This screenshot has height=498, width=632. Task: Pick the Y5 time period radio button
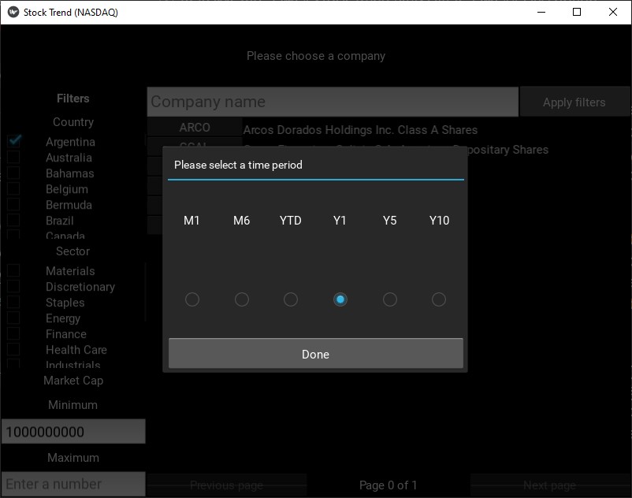pos(390,299)
